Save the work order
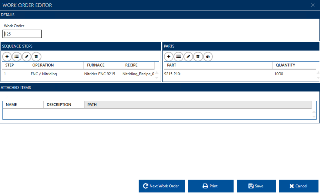320x193 pixels. click(x=256, y=186)
